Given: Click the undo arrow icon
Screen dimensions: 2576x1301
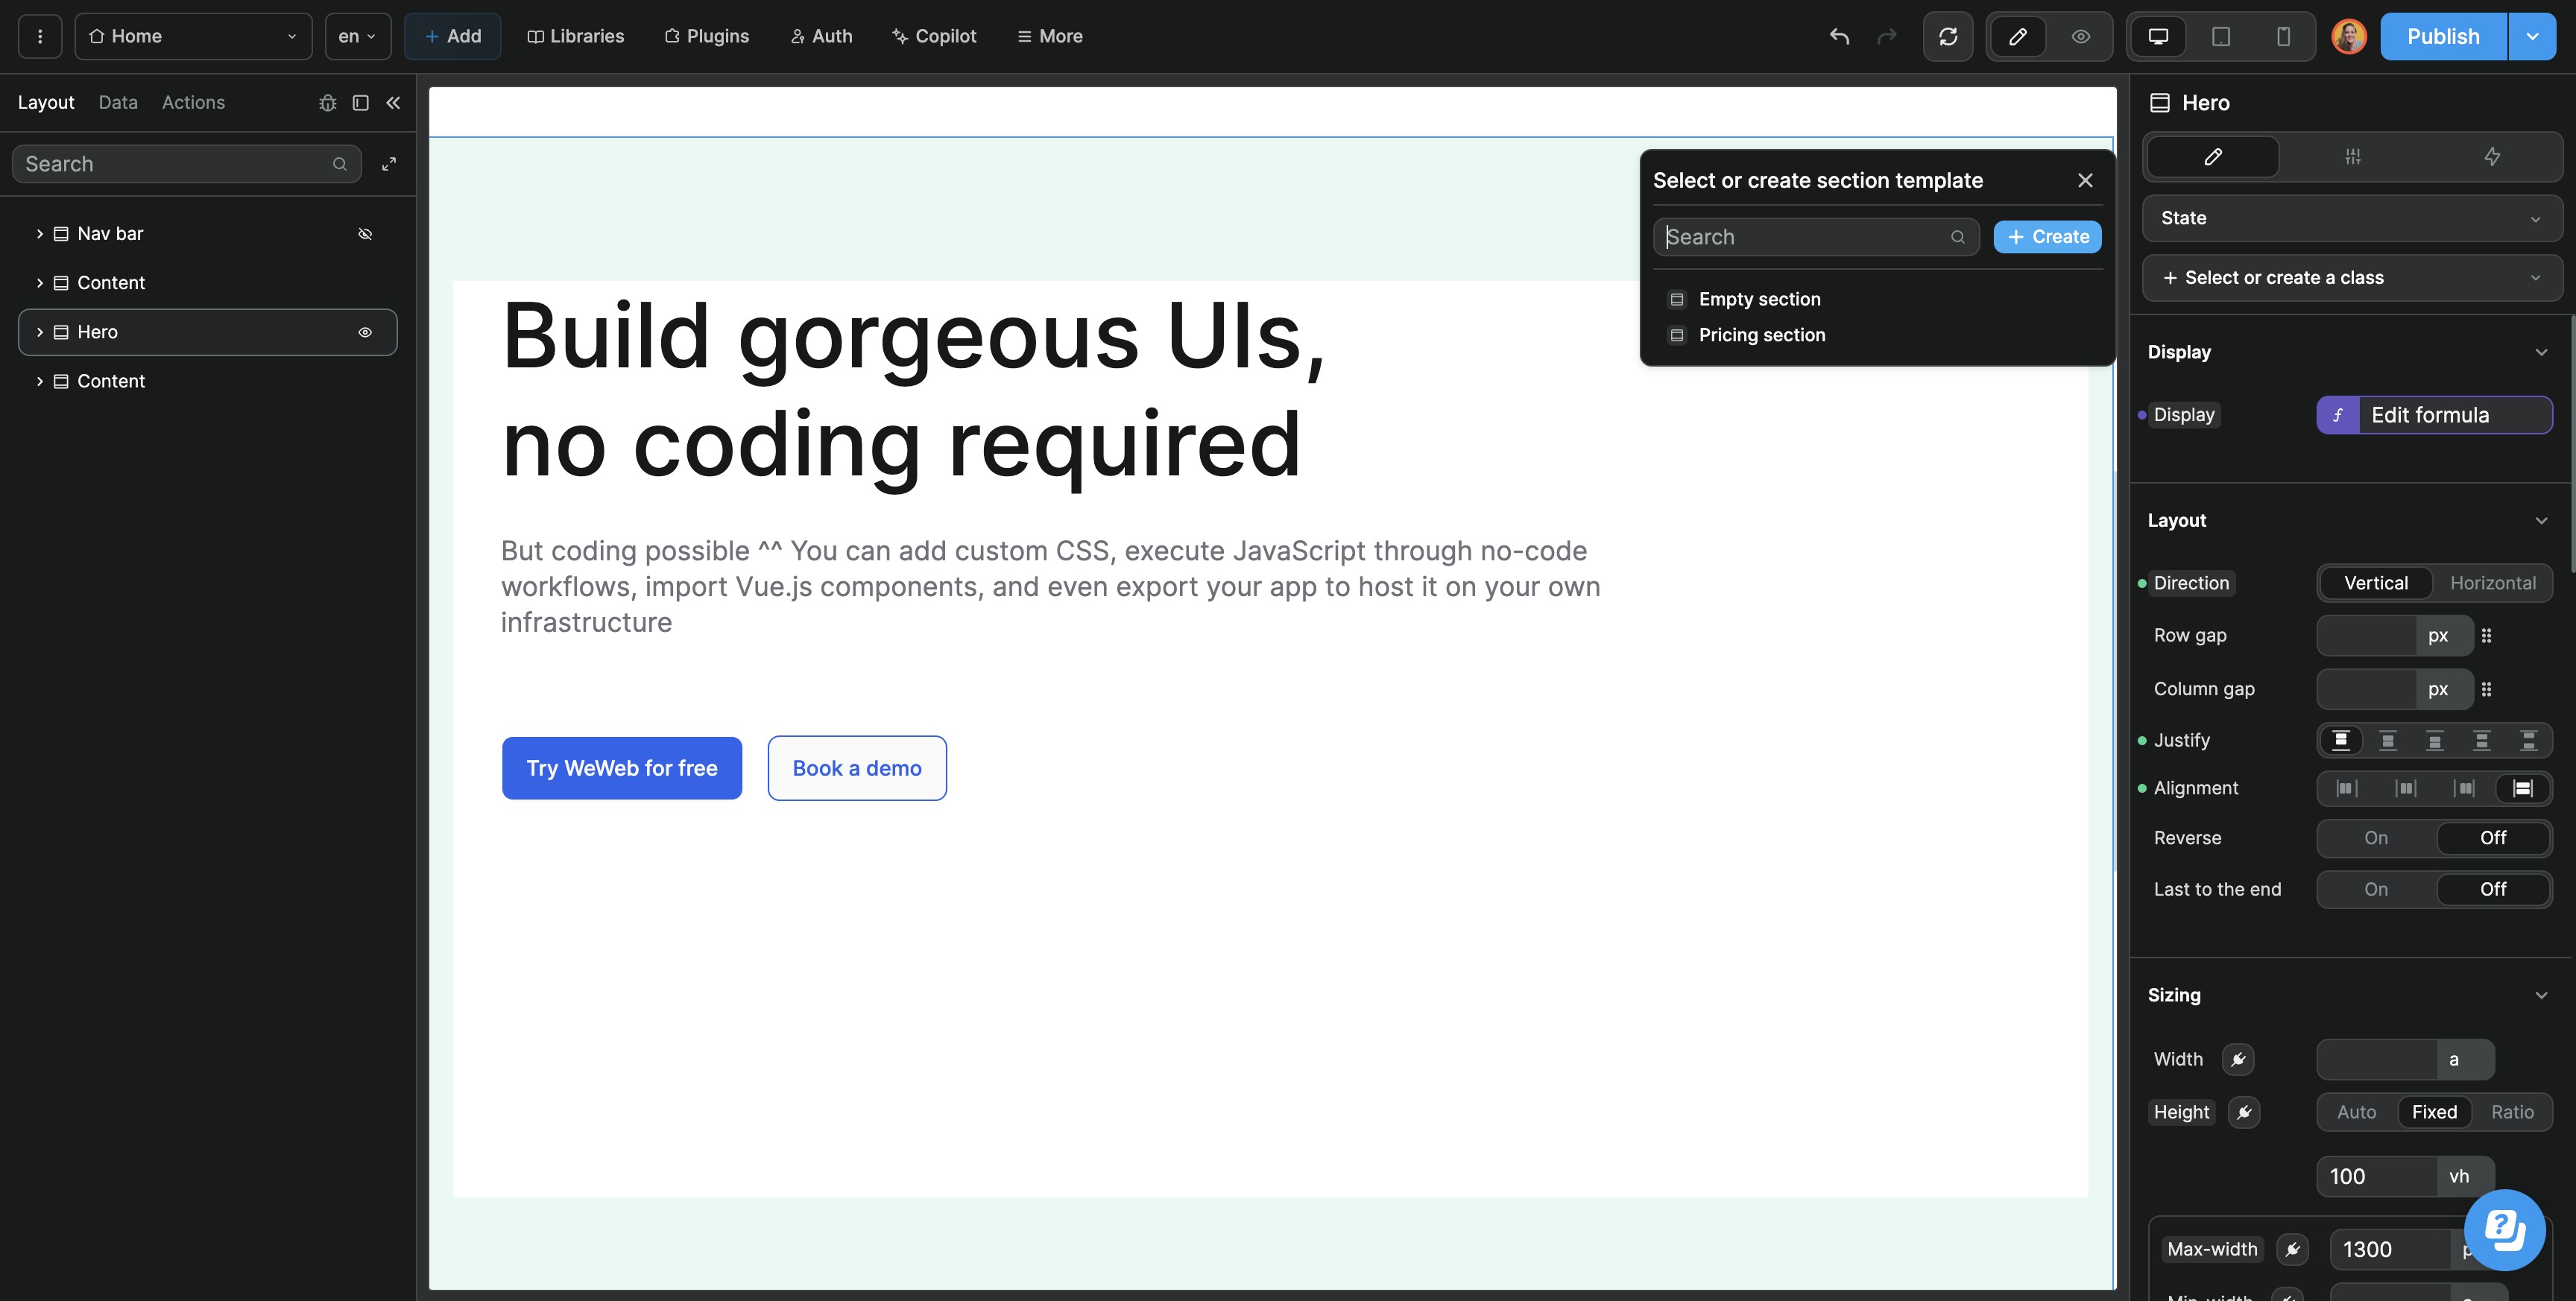Looking at the screenshot, I should click(x=1839, y=36).
